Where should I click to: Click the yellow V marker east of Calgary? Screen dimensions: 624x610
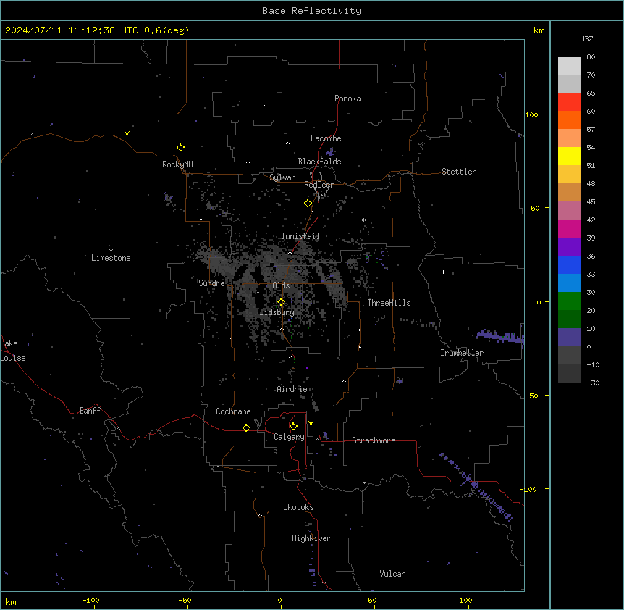click(x=311, y=423)
